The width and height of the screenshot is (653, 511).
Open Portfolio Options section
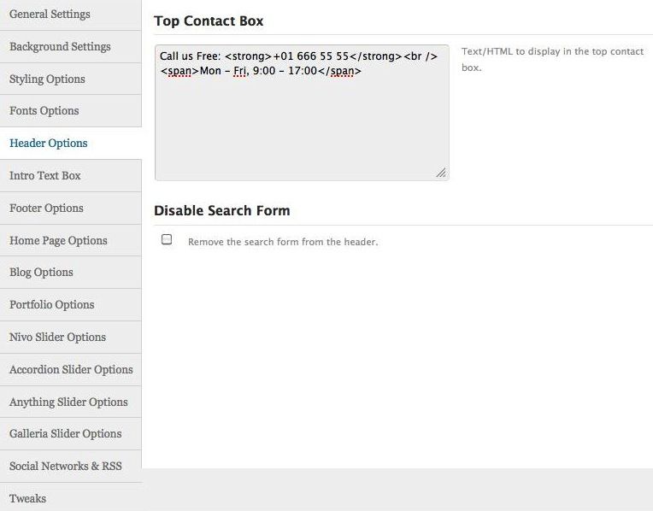[51, 304]
